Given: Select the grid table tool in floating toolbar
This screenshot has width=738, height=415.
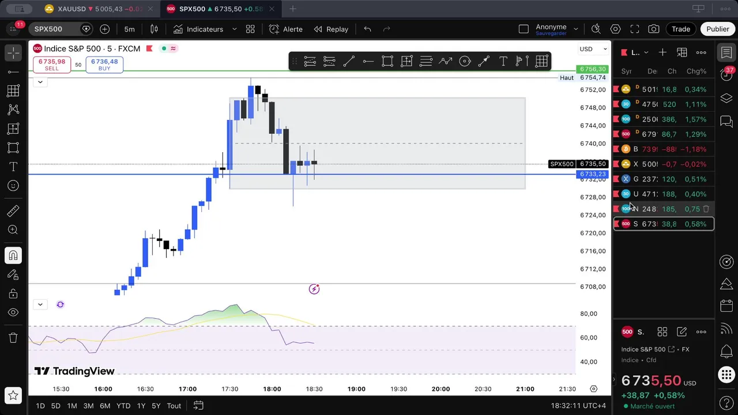Looking at the screenshot, I should click(x=541, y=61).
